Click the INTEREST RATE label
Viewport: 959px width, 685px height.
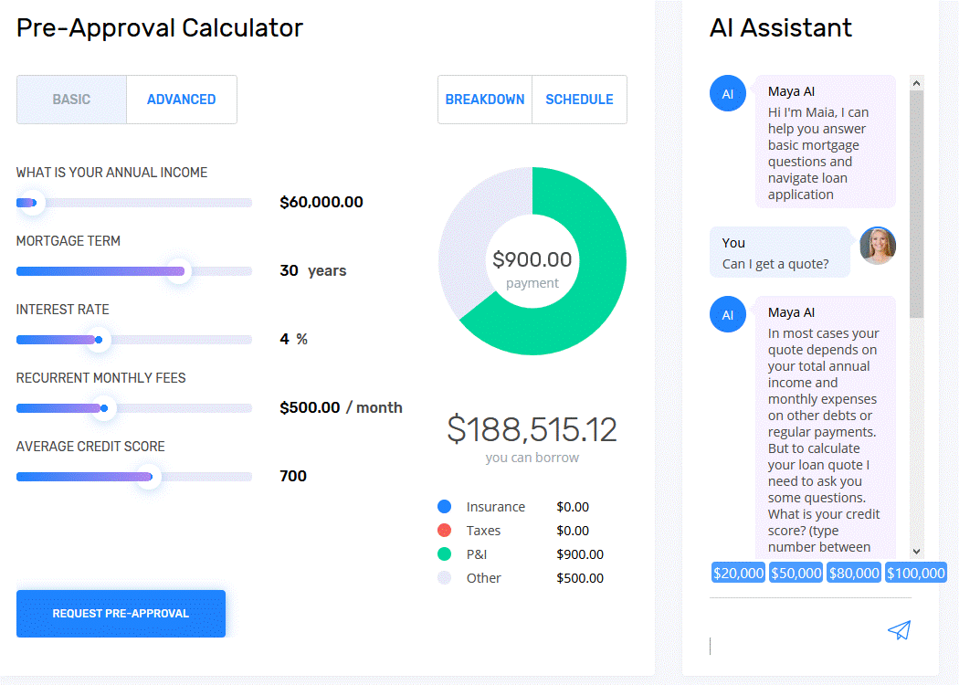[62, 310]
